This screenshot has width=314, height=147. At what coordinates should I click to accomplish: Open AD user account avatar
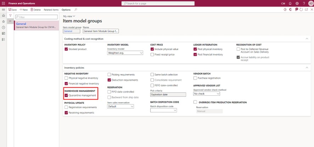(310, 4)
